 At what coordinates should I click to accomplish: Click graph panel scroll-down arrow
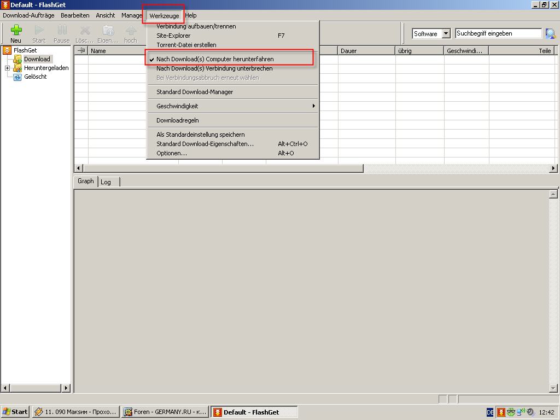[553, 388]
